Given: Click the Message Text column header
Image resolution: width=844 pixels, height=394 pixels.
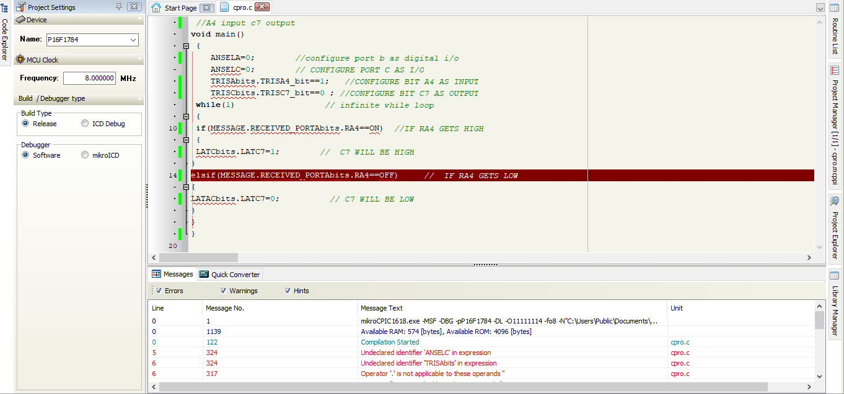Looking at the screenshot, I should pyautogui.click(x=512, y=307).
